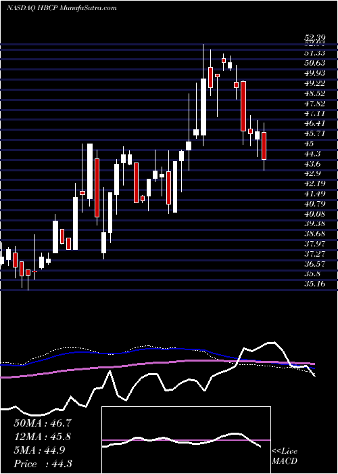Click the 39.38 price axis label
The image size is (338, 474).
point(315,223)
